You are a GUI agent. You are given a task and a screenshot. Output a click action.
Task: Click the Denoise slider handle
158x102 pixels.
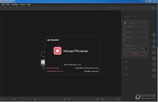[x=125, y=40]
